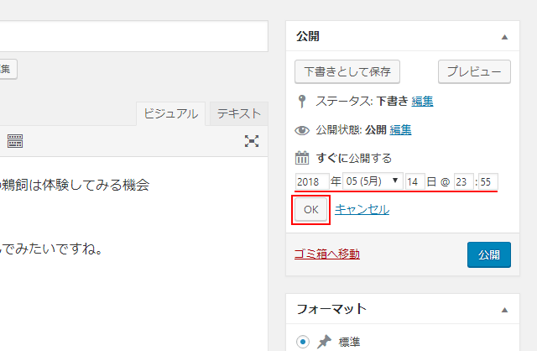Click 編集 link next to ステータス

pyautogui.click(x=423, y=102)
